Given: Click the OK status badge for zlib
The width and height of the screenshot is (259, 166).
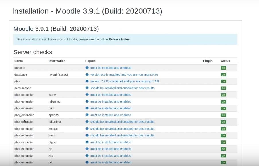Looking at the screenshot, I should point(223,156).
